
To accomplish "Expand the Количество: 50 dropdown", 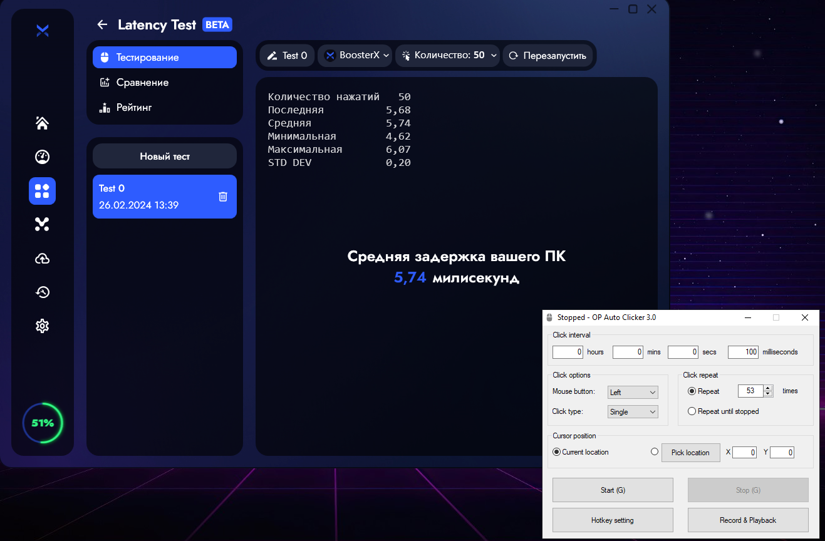I will pyautogui.click(x=448, y=56).
